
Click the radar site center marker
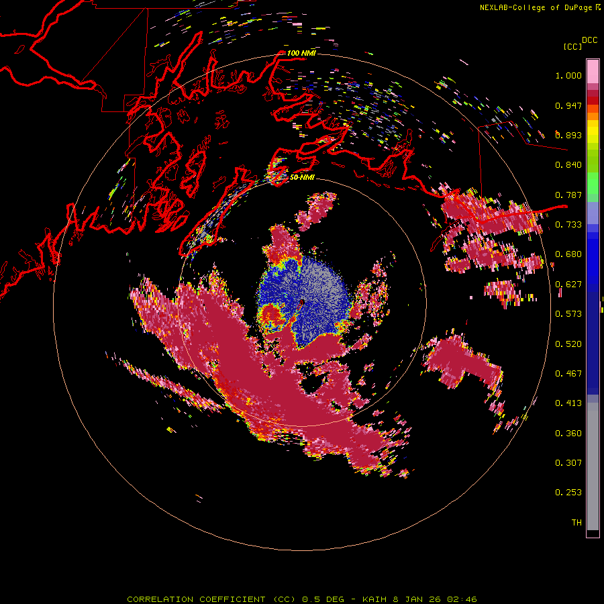301,303
